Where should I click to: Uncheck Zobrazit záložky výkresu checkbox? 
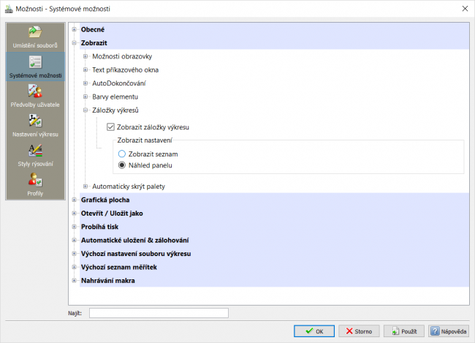110,127
